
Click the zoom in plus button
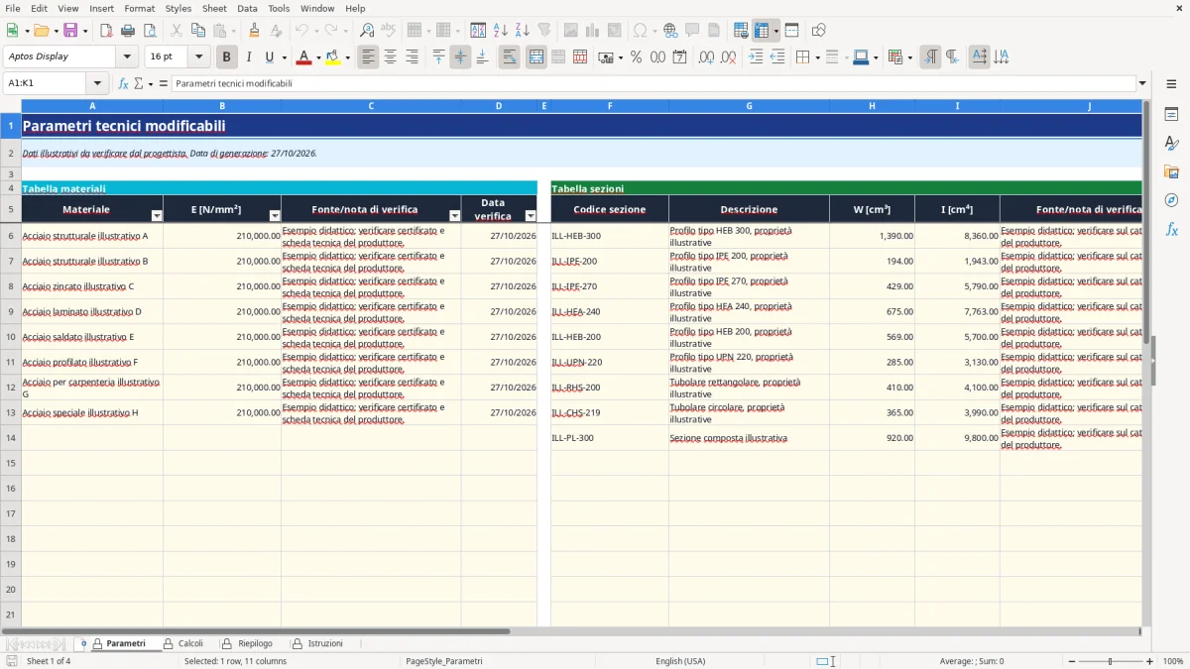(1150, 661)
